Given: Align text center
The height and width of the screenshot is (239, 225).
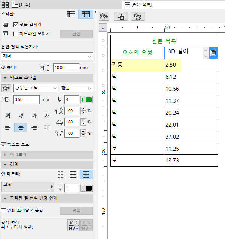Looking at the screenshot, I should point(21,128).
